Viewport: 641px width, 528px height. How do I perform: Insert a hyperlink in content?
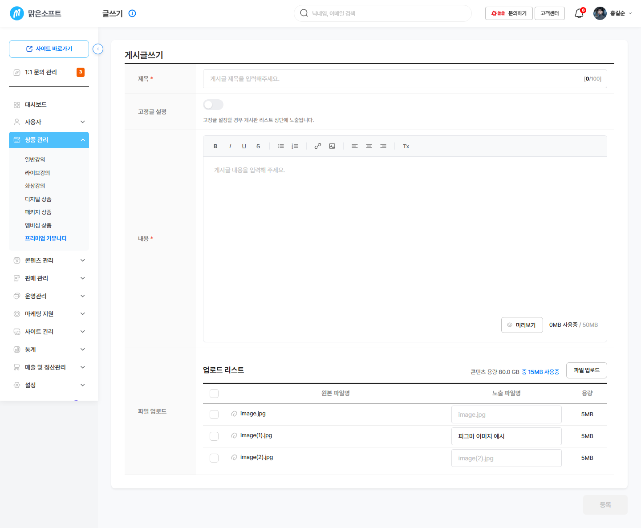(x=318, y=146)
